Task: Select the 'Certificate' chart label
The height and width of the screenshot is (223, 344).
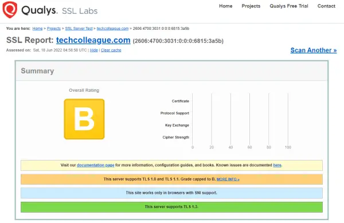Action: (x=181, y=101)
